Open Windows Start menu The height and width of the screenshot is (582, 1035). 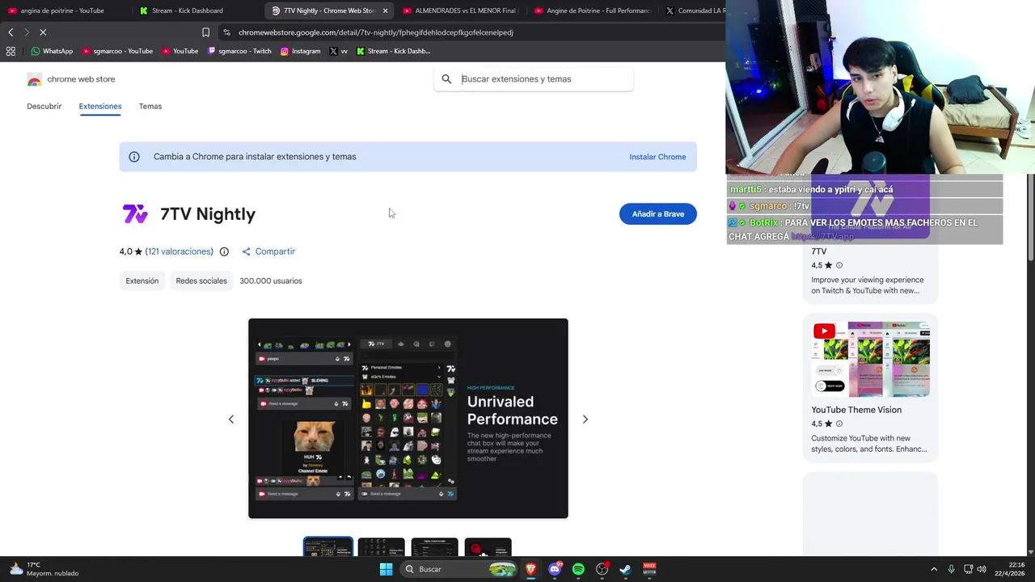point(386,569)
